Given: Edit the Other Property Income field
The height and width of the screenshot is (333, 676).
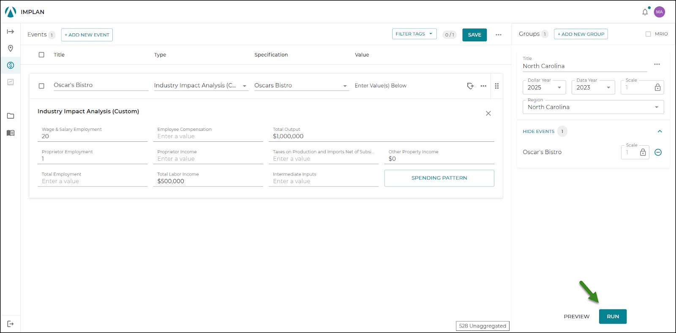Looking at the screenshot, I should (439, 156).
